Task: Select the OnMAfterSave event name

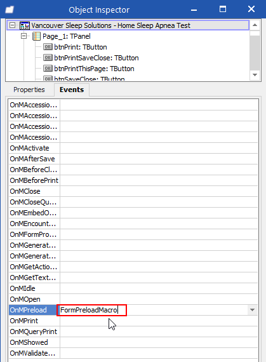Action: [x=32, y=159]
